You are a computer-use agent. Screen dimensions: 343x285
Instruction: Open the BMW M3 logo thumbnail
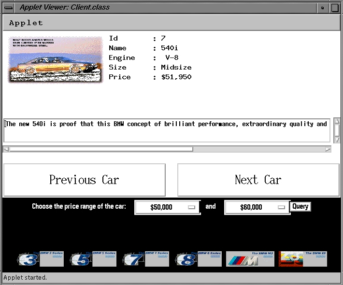[250, 259]
